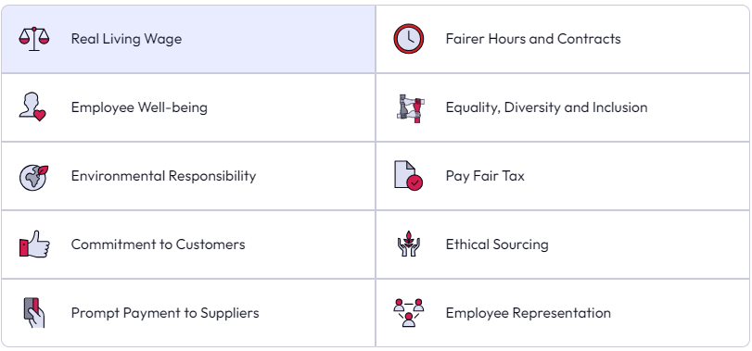Click the balance scales icon

coord(34,39)
